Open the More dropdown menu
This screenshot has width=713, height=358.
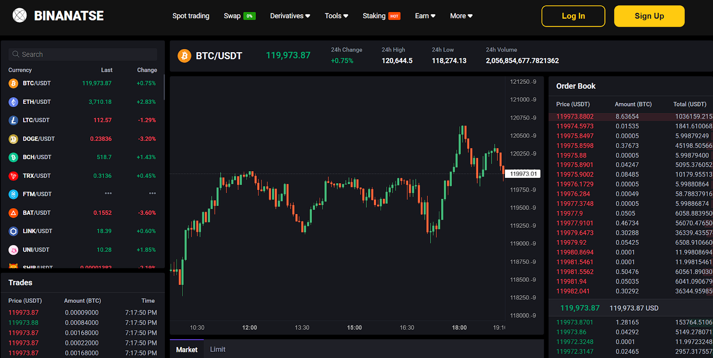[x=461, y=16]
